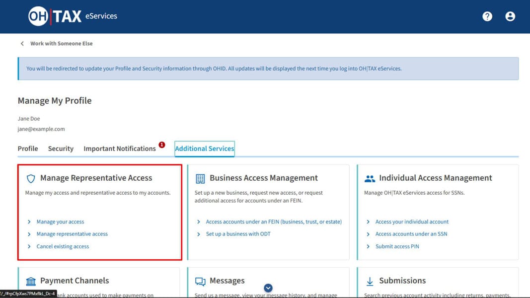The height and width of the screenshot is (298, 530).
Task: Click the bank icon for Payment Channels
Action: coord(31,281)
